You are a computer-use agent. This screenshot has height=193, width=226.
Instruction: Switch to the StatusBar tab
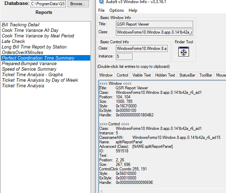click(187, 75)
